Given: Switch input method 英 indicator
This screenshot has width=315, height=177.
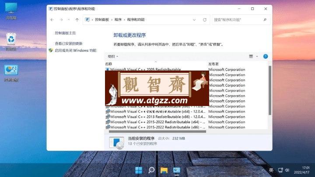Looking at the screenshot, I should pyautogui.click(x=271, y=170).
